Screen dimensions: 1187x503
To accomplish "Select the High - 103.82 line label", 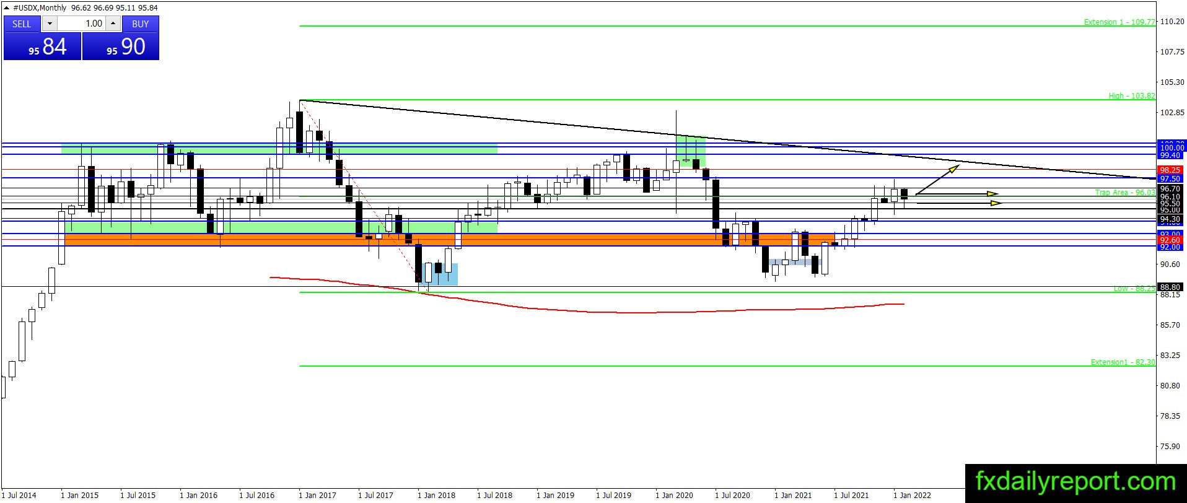I will point(1131,96).
